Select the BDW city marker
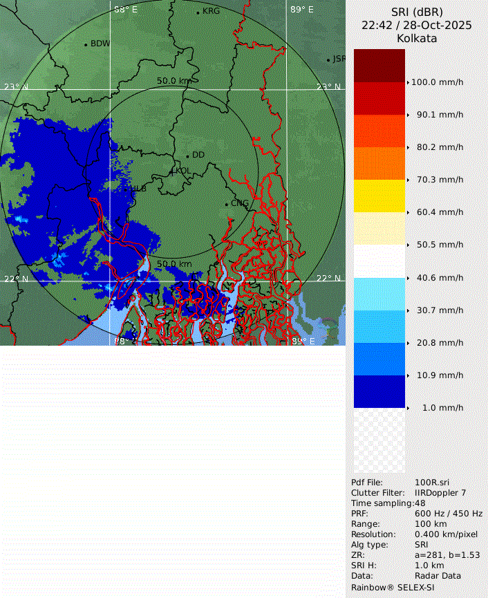The height and width of the screenshot is (598, 488). (86, 44)
